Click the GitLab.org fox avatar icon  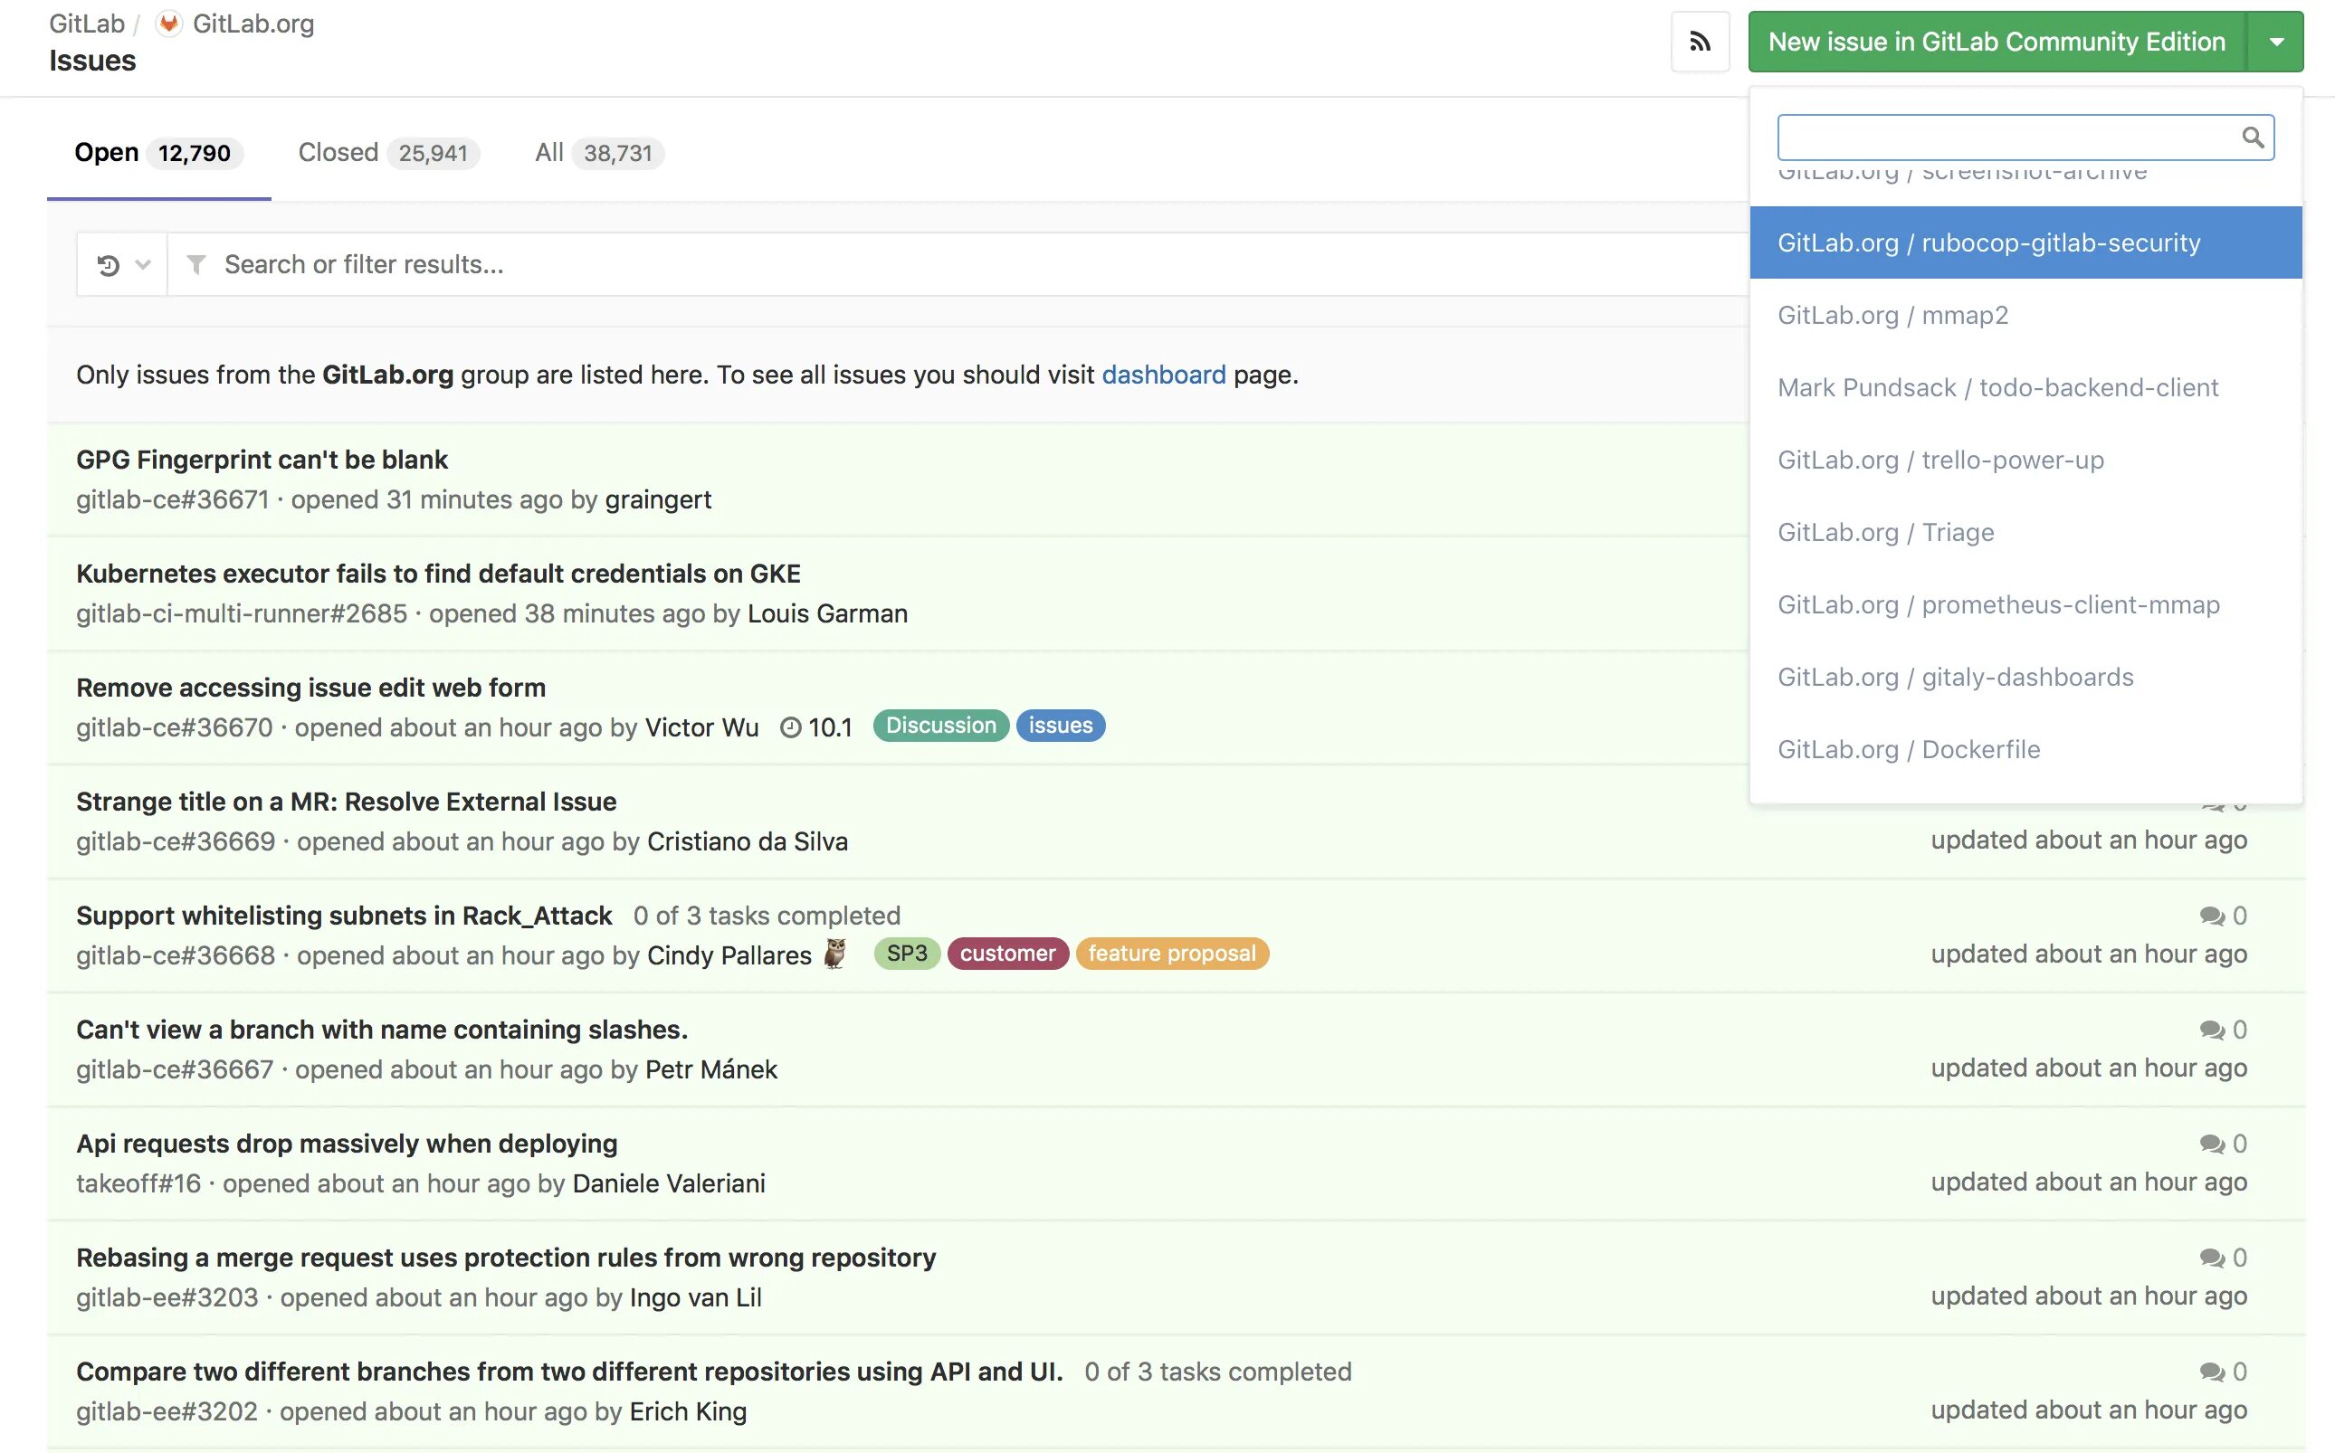click(169, 23)
